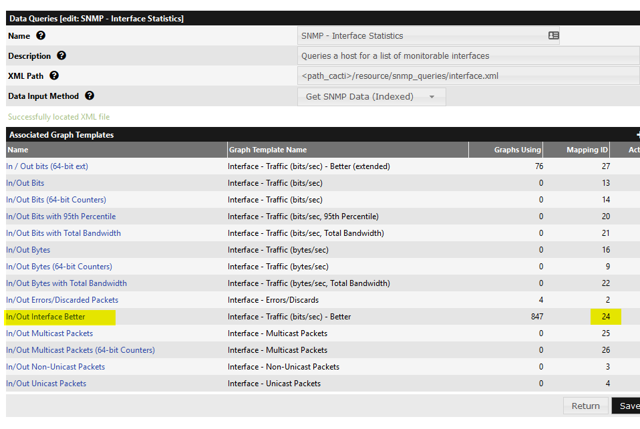Open In/Out Bytes with Total Bandwidth
This screenshot has height=429, width=640.
[x=66, y=283]
